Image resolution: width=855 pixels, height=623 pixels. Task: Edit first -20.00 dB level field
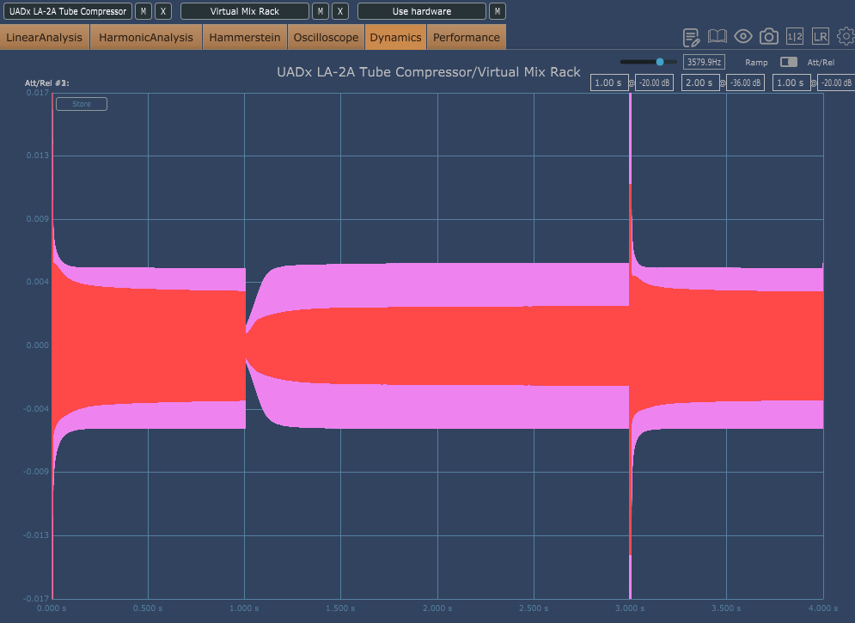pyautogui.click(x=654, y=82)
